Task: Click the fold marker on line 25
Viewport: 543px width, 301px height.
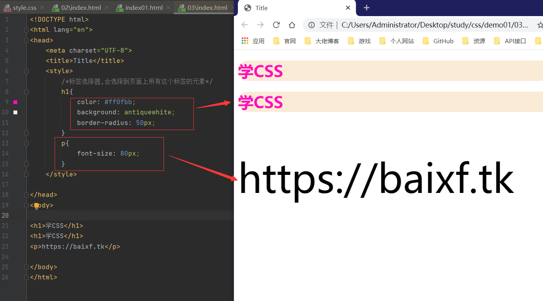Action: [x=26, y=267]
